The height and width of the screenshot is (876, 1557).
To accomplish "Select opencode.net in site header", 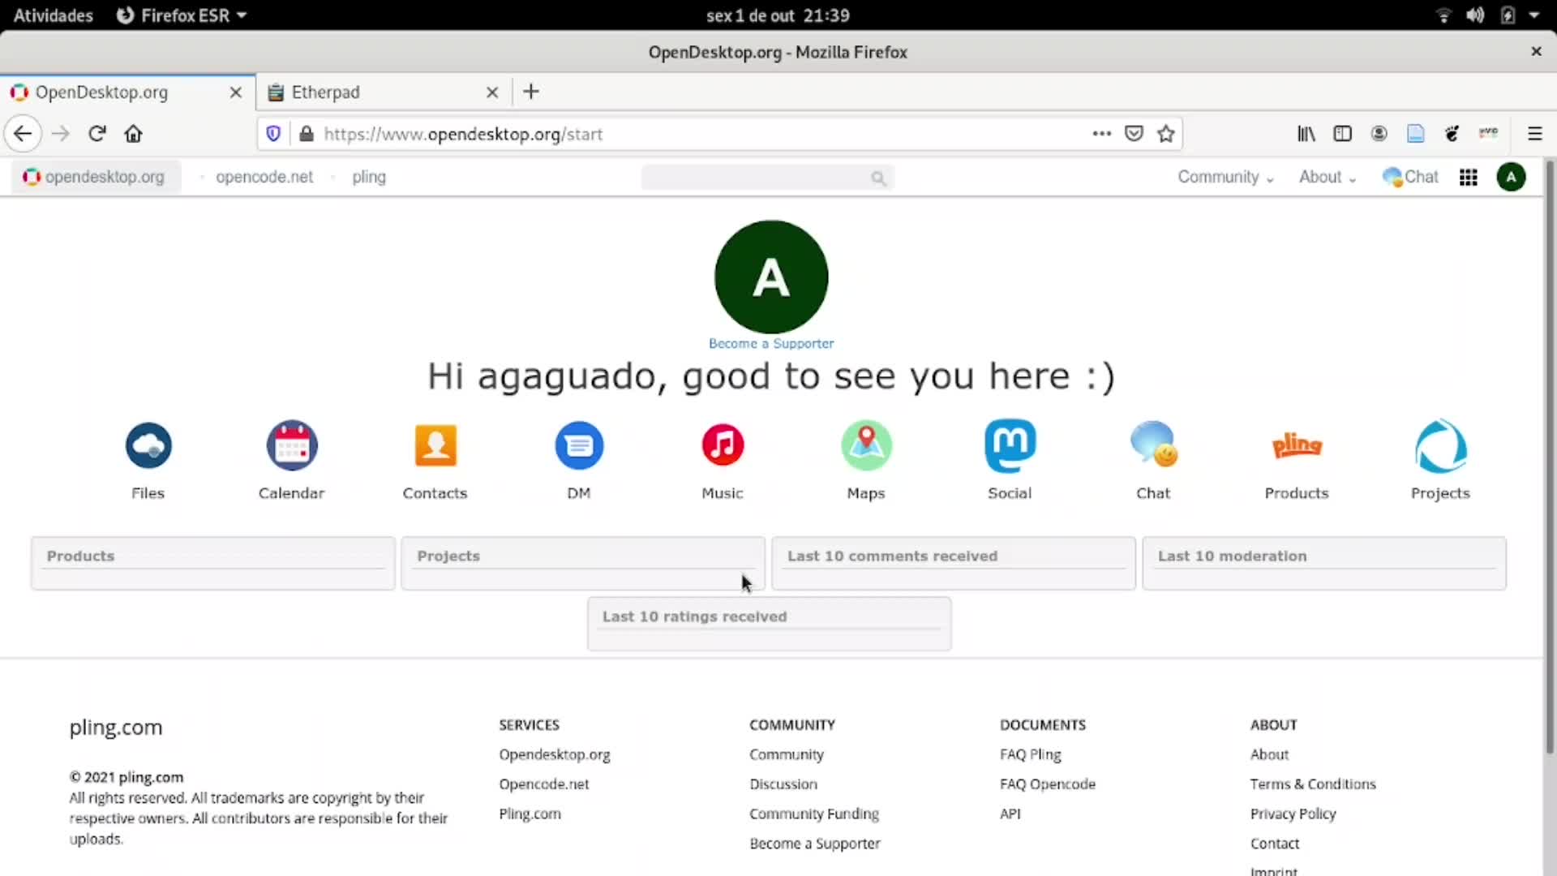I will coord(264,177).
